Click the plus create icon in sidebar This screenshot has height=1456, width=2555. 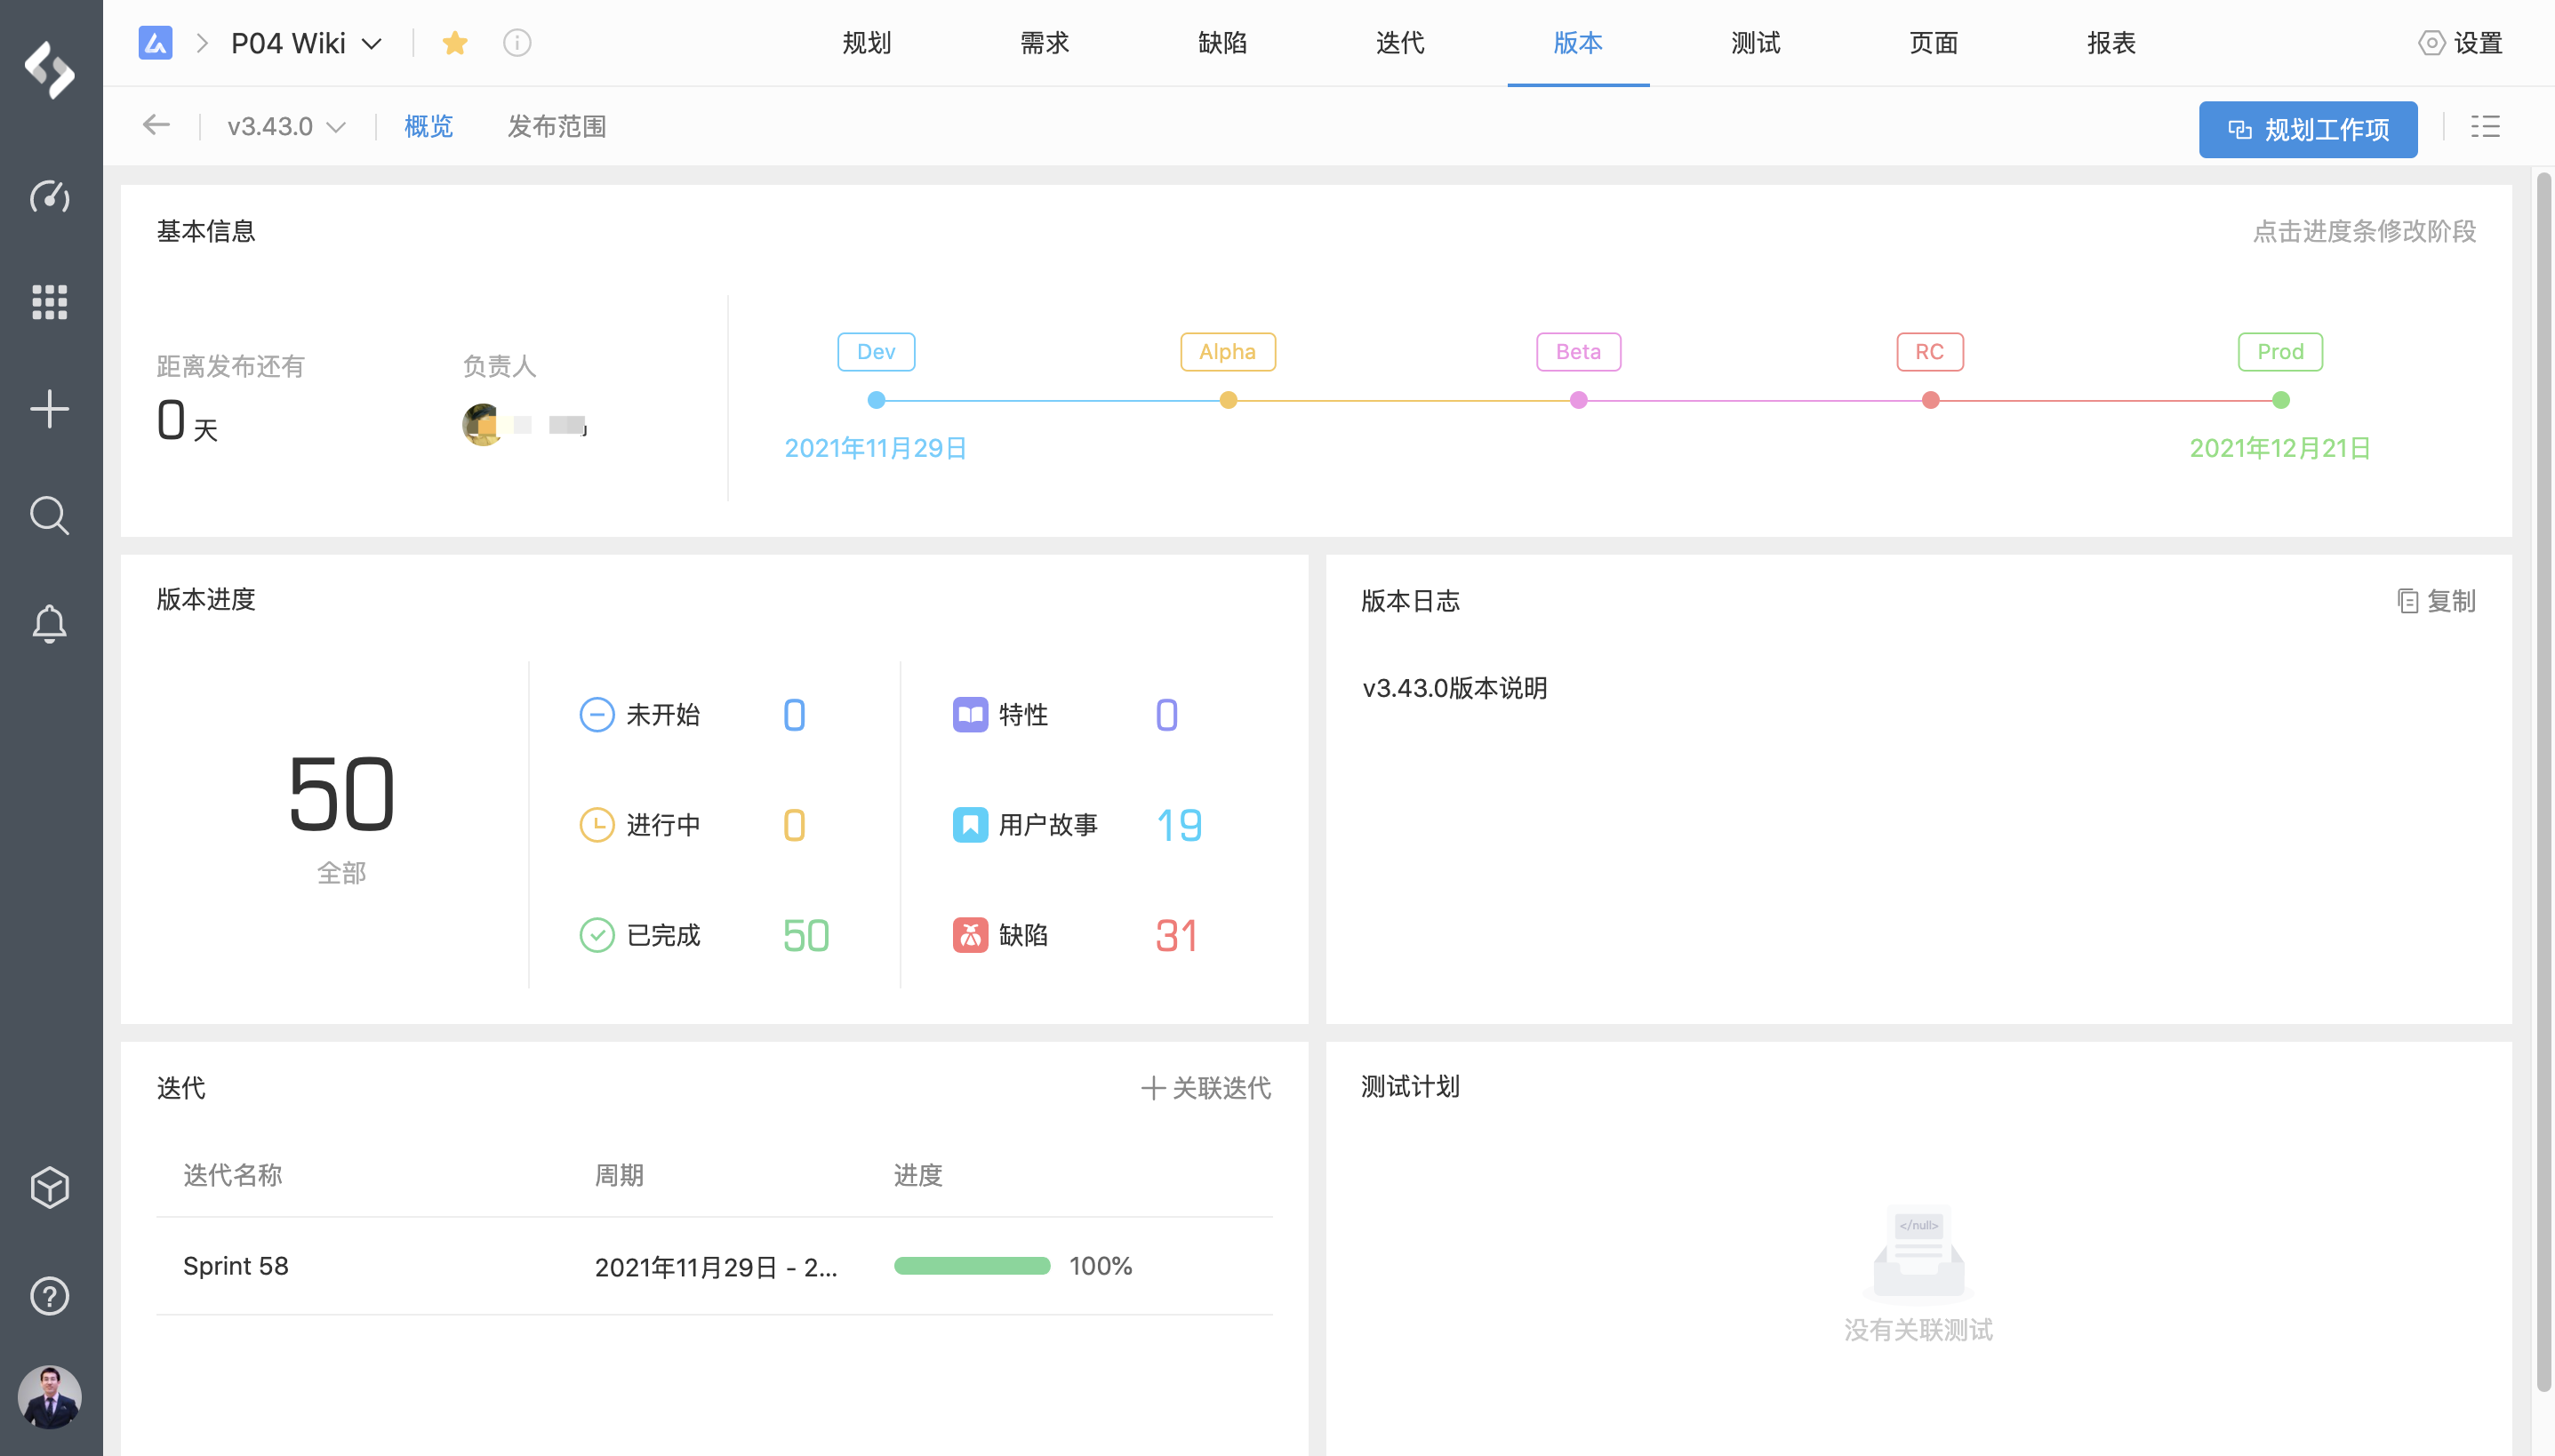[49, 409]
